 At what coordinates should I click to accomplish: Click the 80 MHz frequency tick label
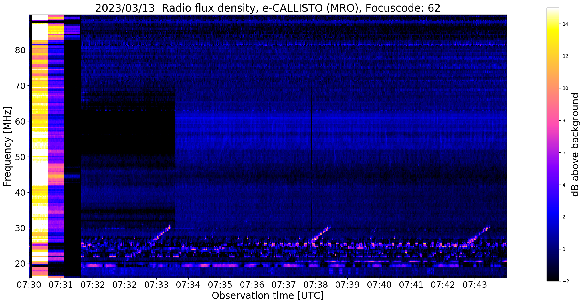20,50
